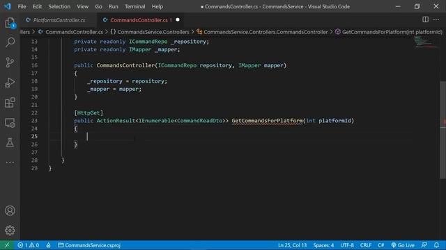The height and width of the screenshot is (250, 446).
Task: Open the Testing flask view
Action: 10,142
